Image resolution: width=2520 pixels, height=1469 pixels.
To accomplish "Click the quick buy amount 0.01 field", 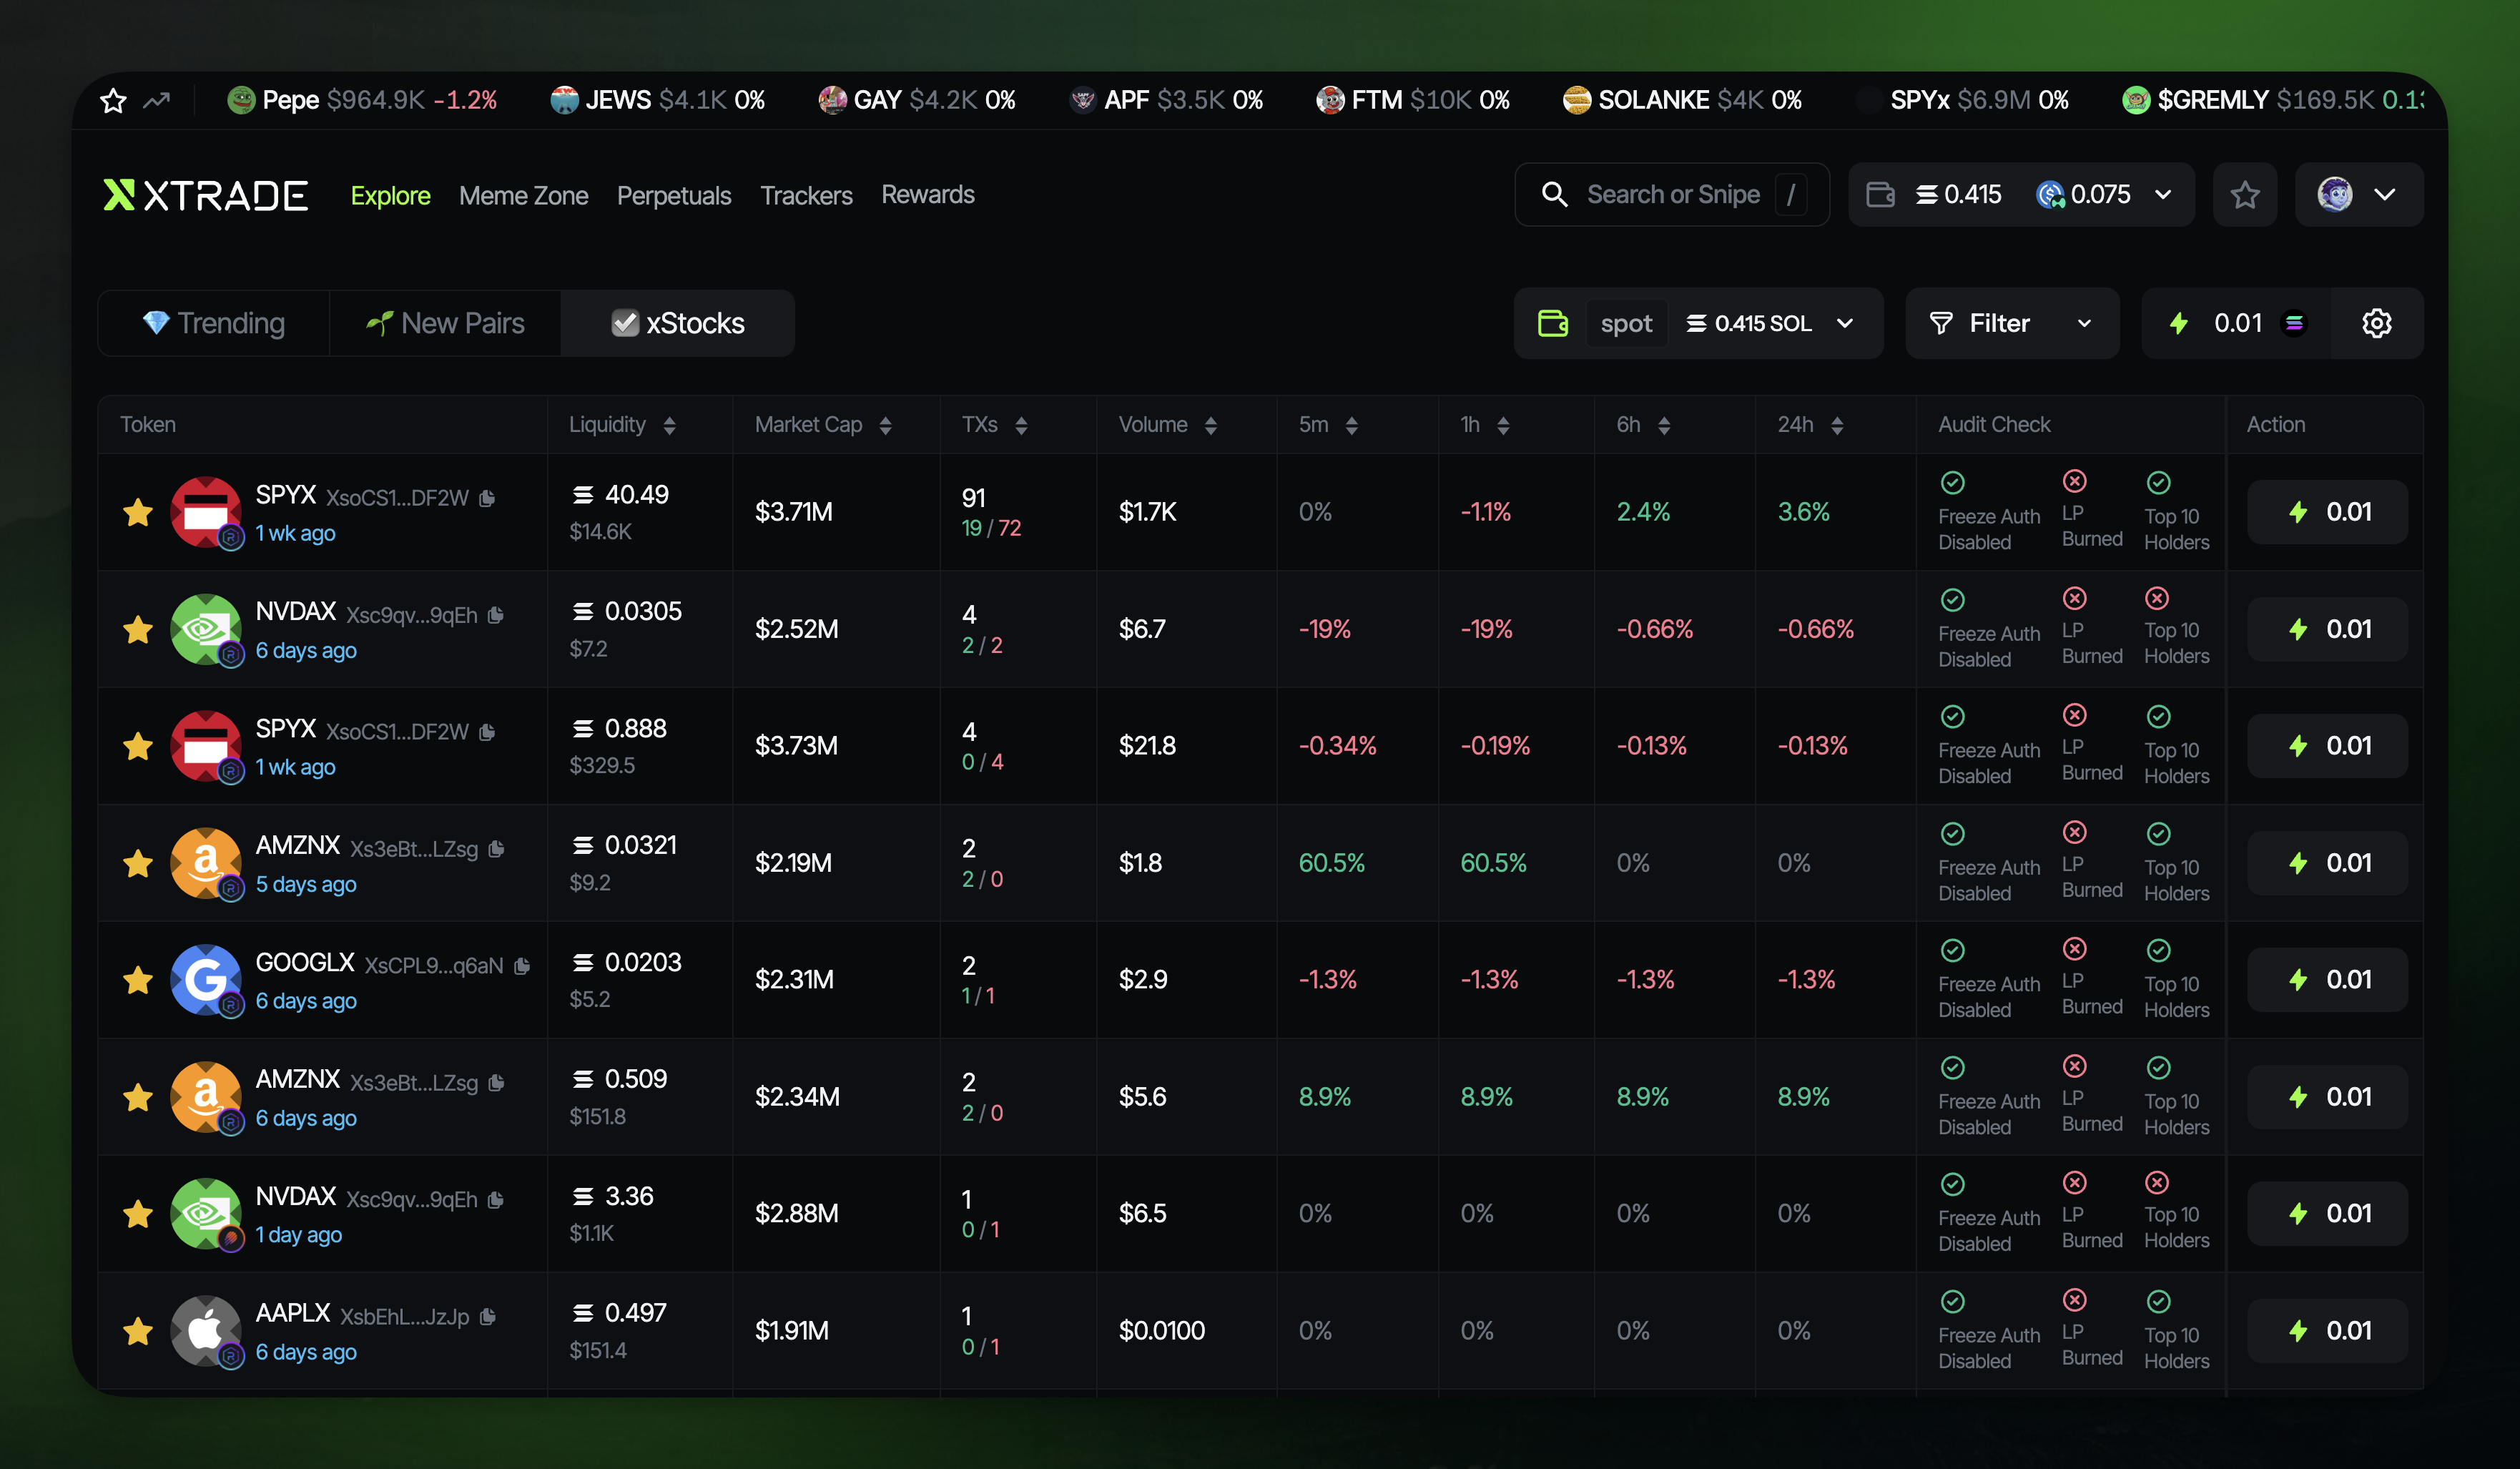I will 2238,323.
